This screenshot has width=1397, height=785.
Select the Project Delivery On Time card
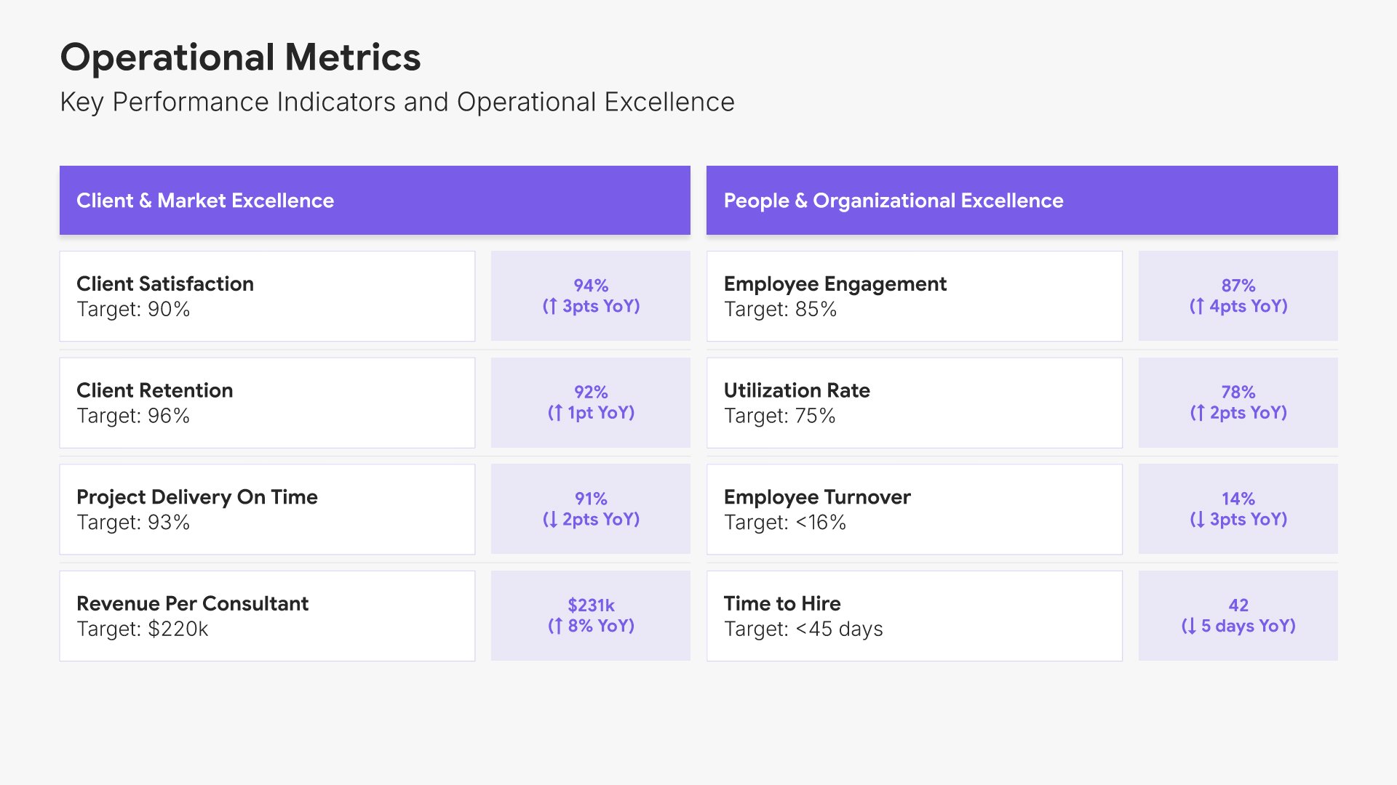pyautogui.click(x=267, y=510)
